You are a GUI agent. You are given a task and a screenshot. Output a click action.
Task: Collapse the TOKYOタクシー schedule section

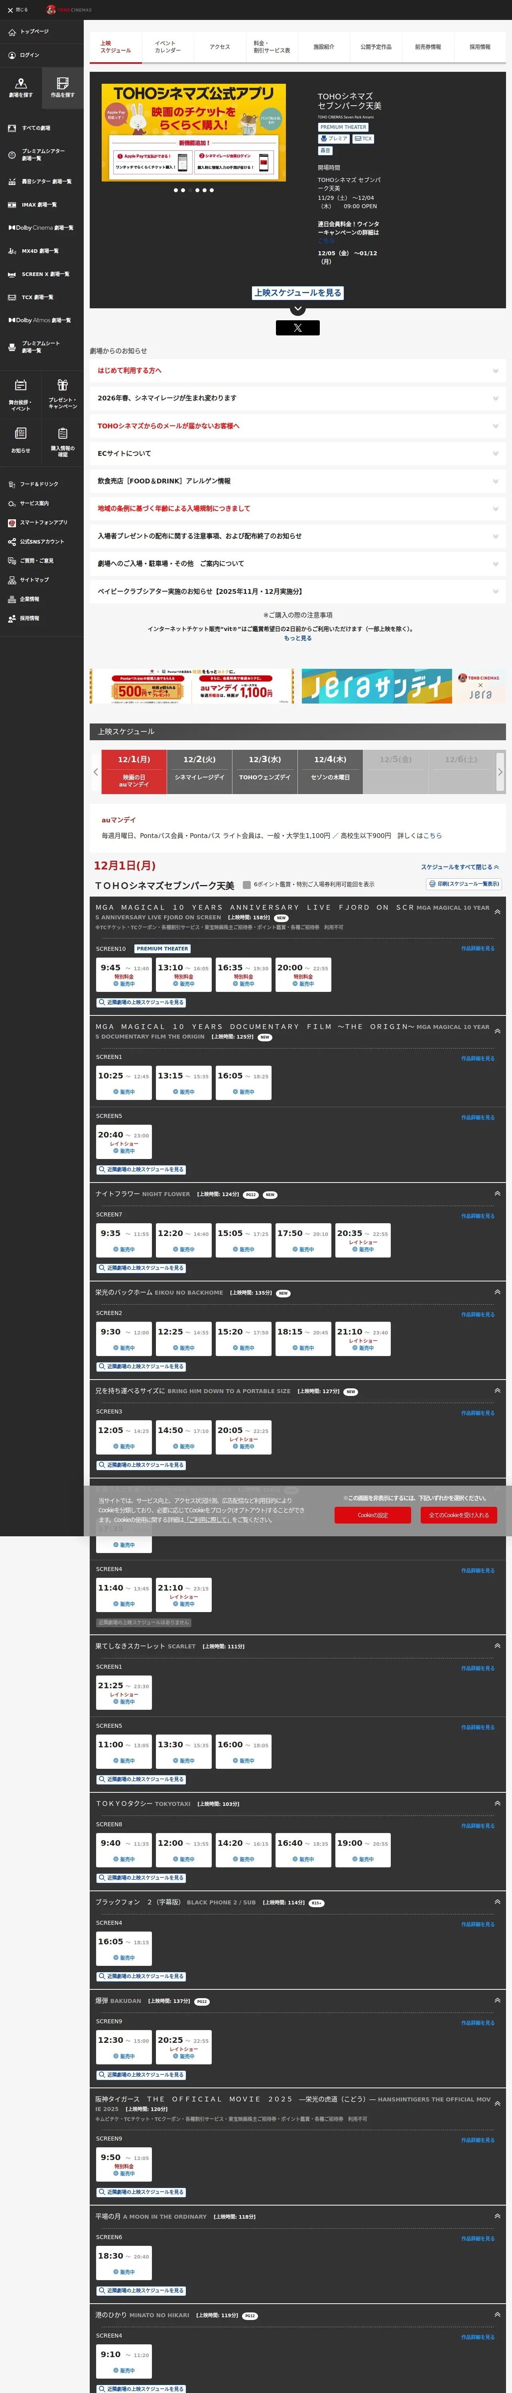click(497, 1803)
